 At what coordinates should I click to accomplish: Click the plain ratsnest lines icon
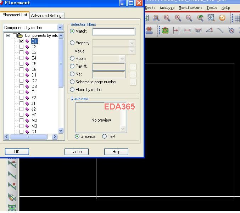[12, 175]
